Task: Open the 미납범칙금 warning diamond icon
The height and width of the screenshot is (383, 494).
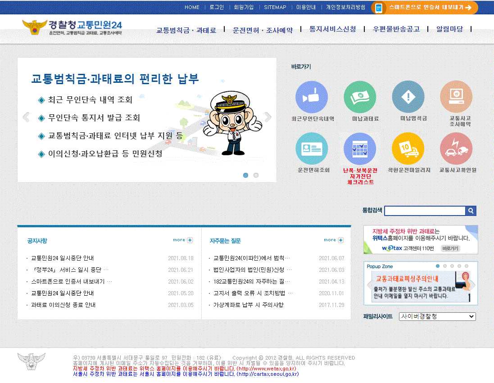Action: pos(408,97)
